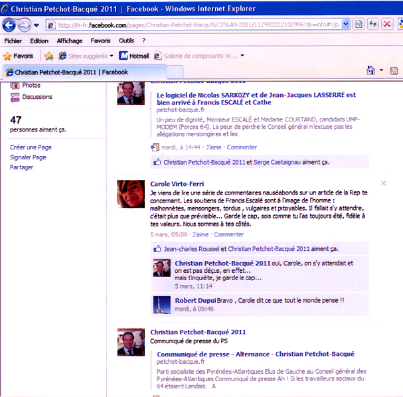Click the small avatar on the 5 mars 11:14 comment
403x397 pixels.
161,268
